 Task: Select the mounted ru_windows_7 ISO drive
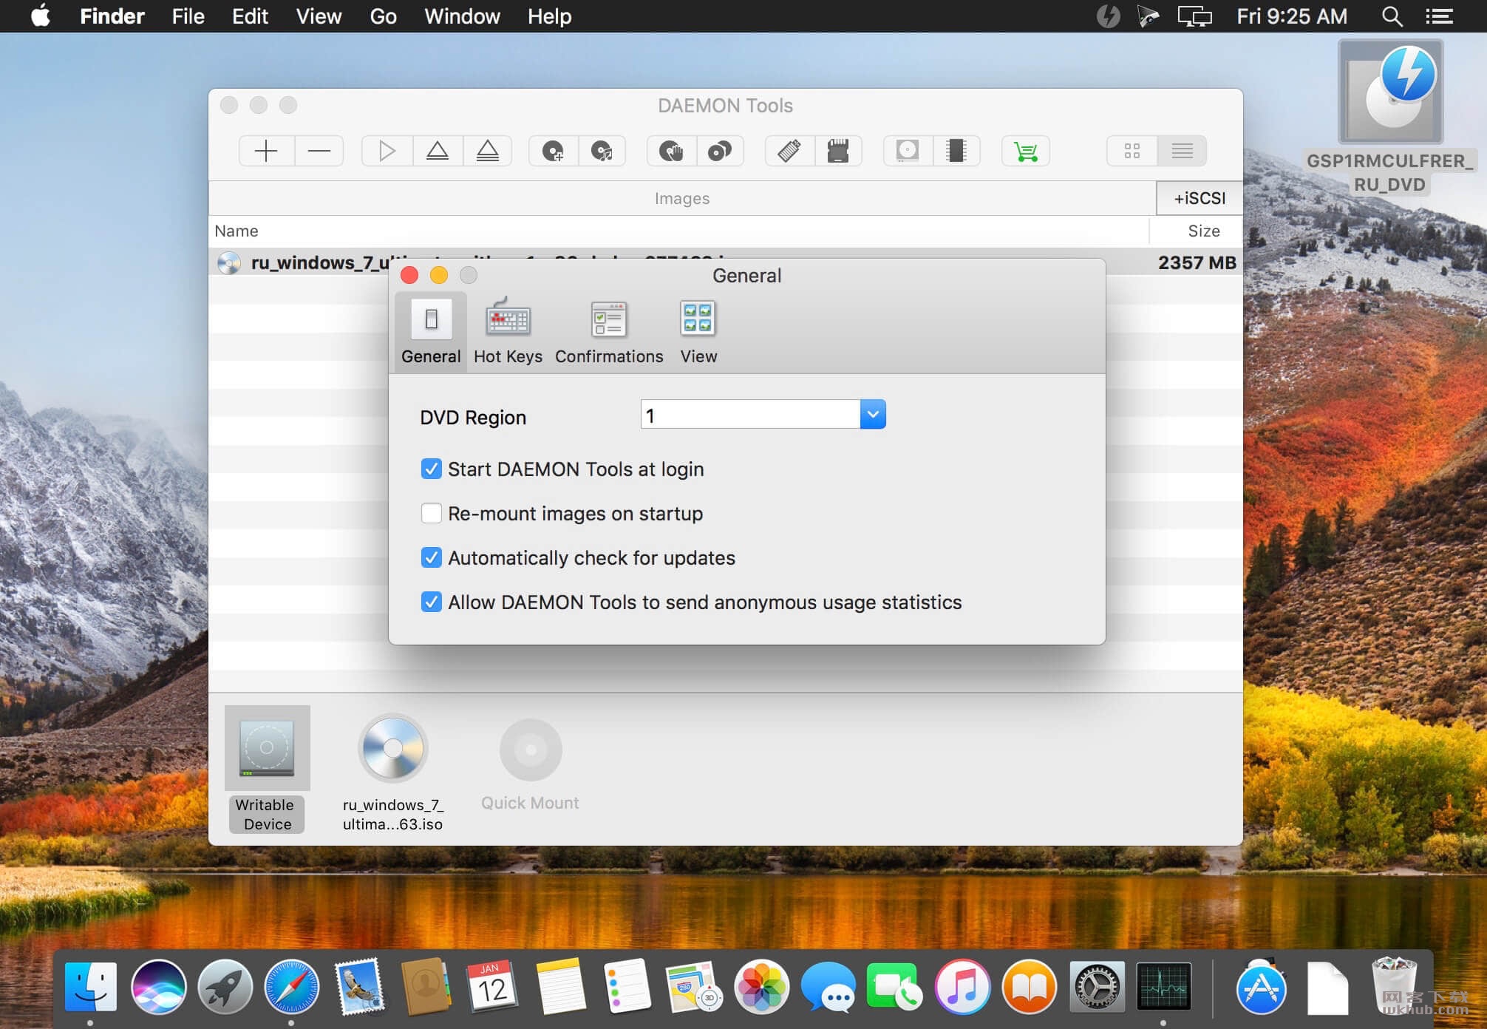pyautogui.click(x=392, y=772)
